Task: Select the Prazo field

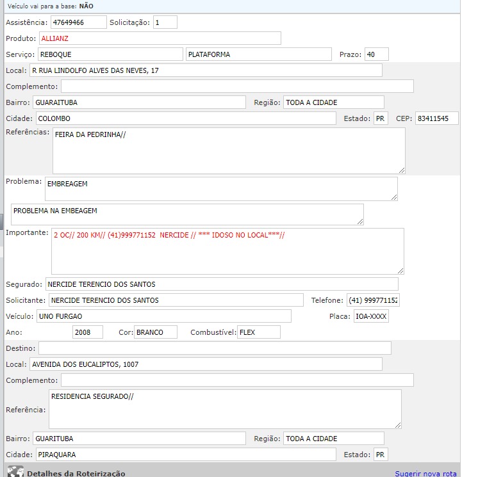Action: pos(376,54)
